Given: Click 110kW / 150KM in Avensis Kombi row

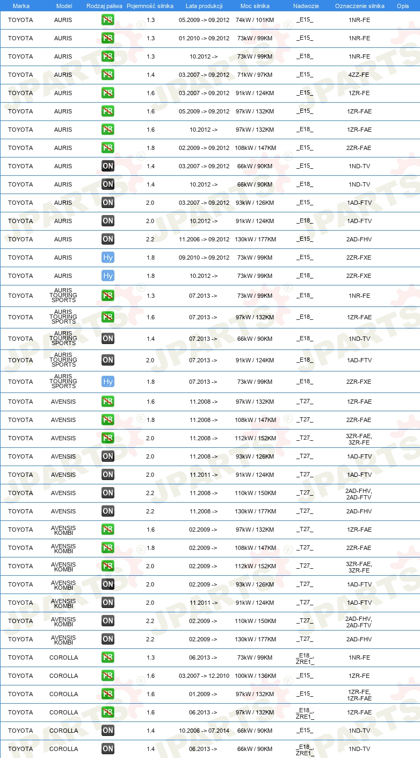Looking at the screenshot, I should [255, 621].
